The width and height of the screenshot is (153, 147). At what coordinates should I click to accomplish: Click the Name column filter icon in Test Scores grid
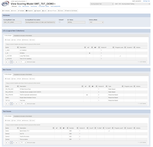[x=18, y=128]
